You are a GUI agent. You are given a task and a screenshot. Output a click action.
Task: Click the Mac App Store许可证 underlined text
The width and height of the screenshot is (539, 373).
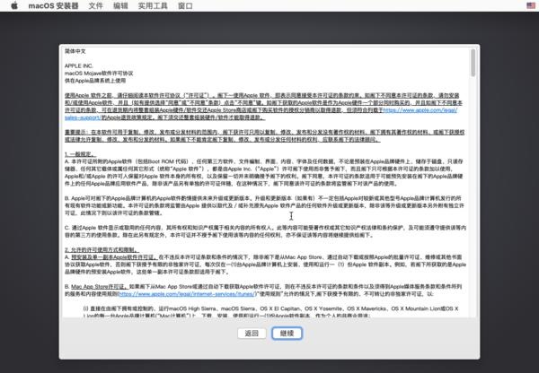100,286
